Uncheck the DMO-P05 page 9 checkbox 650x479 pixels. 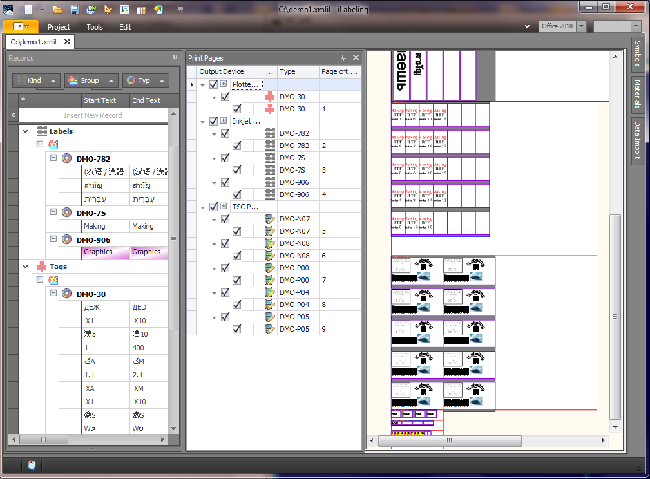pyautogui.click(x=236, y=328)
